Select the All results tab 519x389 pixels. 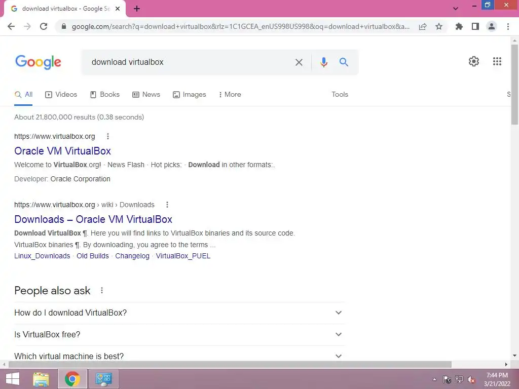[x=23, y=95]
